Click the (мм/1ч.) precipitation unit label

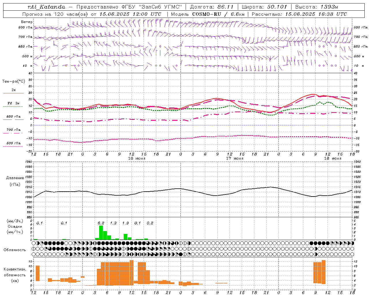[x=15, y=232]
